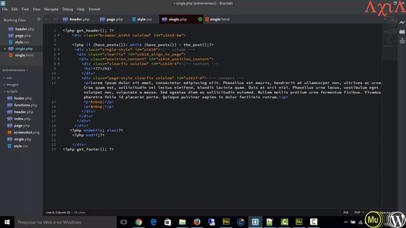Viewport: 406px width, 228px height.
Task: Open the Edit menu
Action: pos(14,9)
